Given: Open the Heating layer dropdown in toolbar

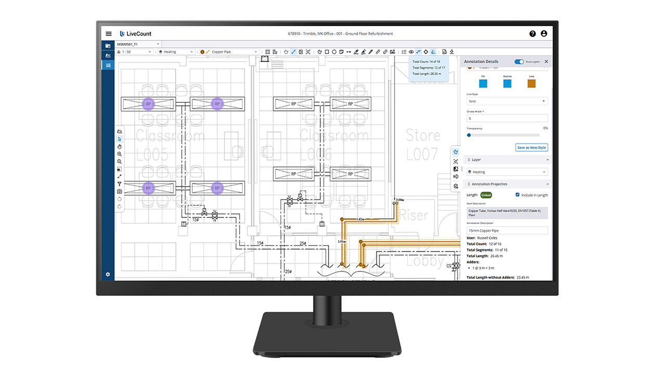Looking at the screenshot, I should 177,52.
